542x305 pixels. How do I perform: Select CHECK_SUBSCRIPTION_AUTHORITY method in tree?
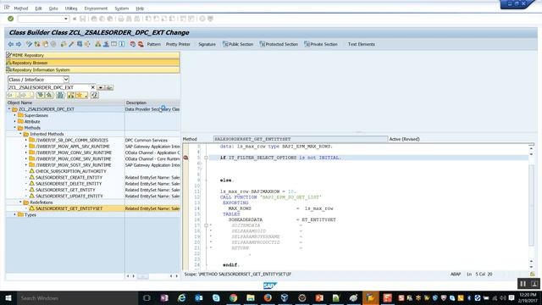[71, 171]
